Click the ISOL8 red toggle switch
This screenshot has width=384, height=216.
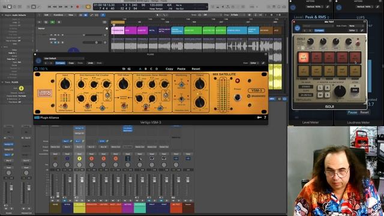(358, 43)
